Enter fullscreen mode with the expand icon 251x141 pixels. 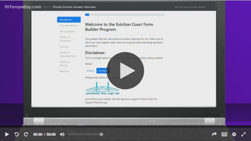244,134
